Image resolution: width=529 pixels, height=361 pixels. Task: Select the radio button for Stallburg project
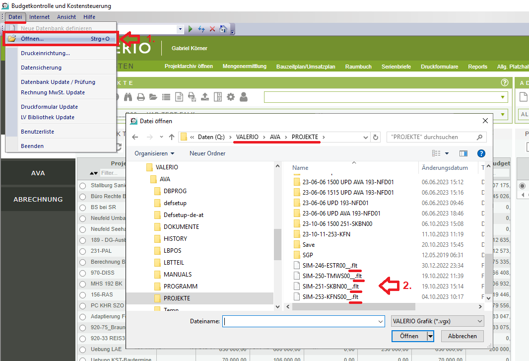pyautogui.click(x=83, y=186)
